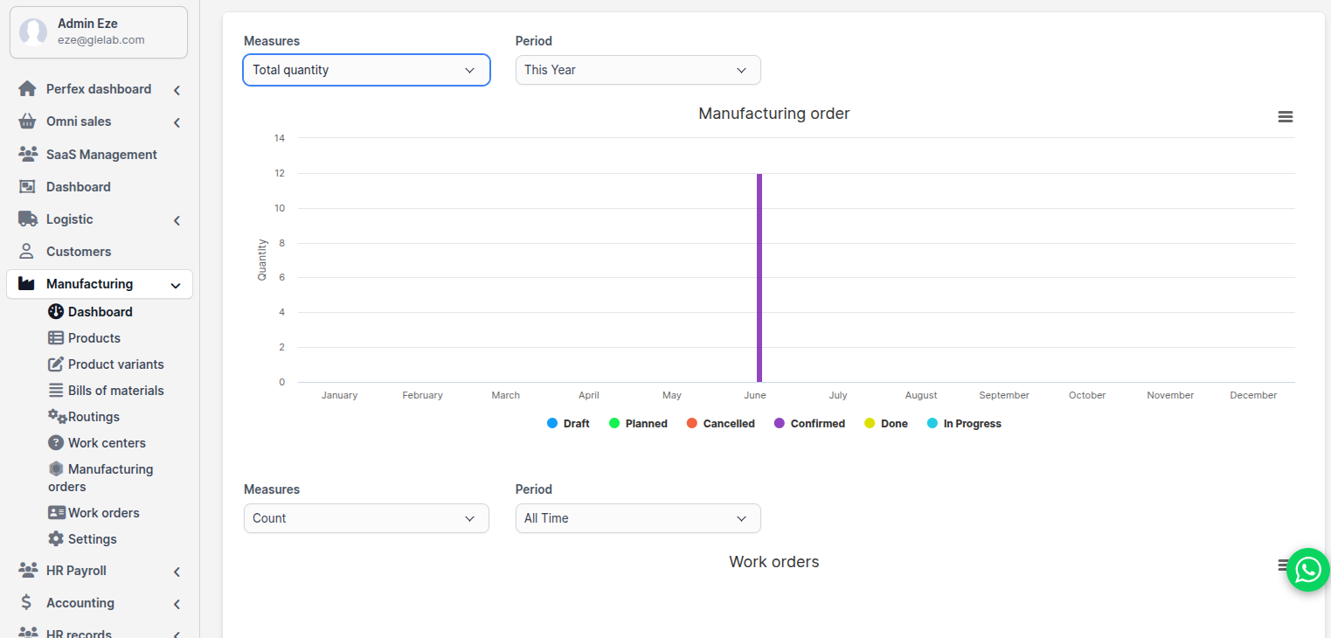The image size is (1331, 638).
Task: Click the Admin Eze profile card
Action: coord(99,32)
